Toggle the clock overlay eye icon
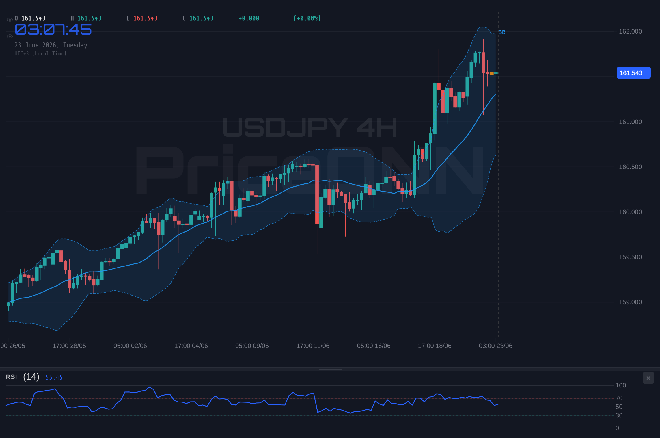660x438 pixels. [x=10, y=36]
